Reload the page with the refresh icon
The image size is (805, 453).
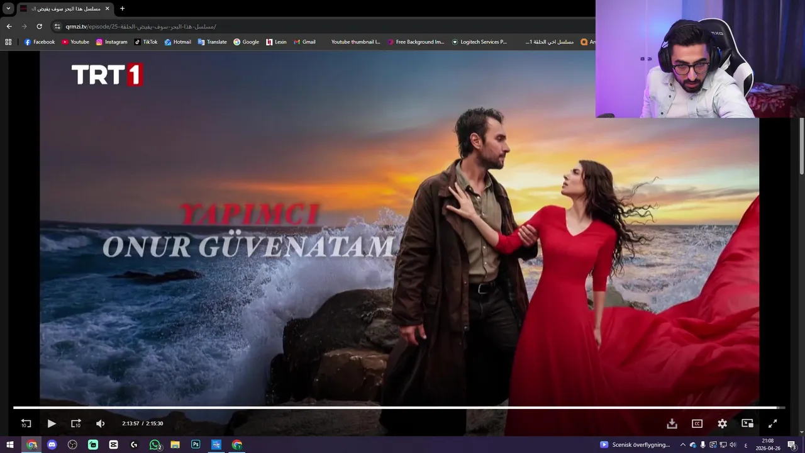pos(39,26)
